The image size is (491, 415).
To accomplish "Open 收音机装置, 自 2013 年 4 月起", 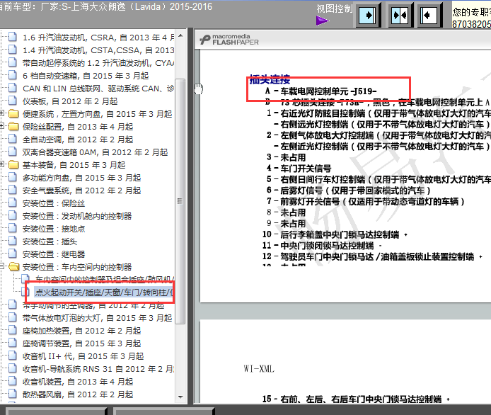I will pyautogui.click(x=78, y=382).
